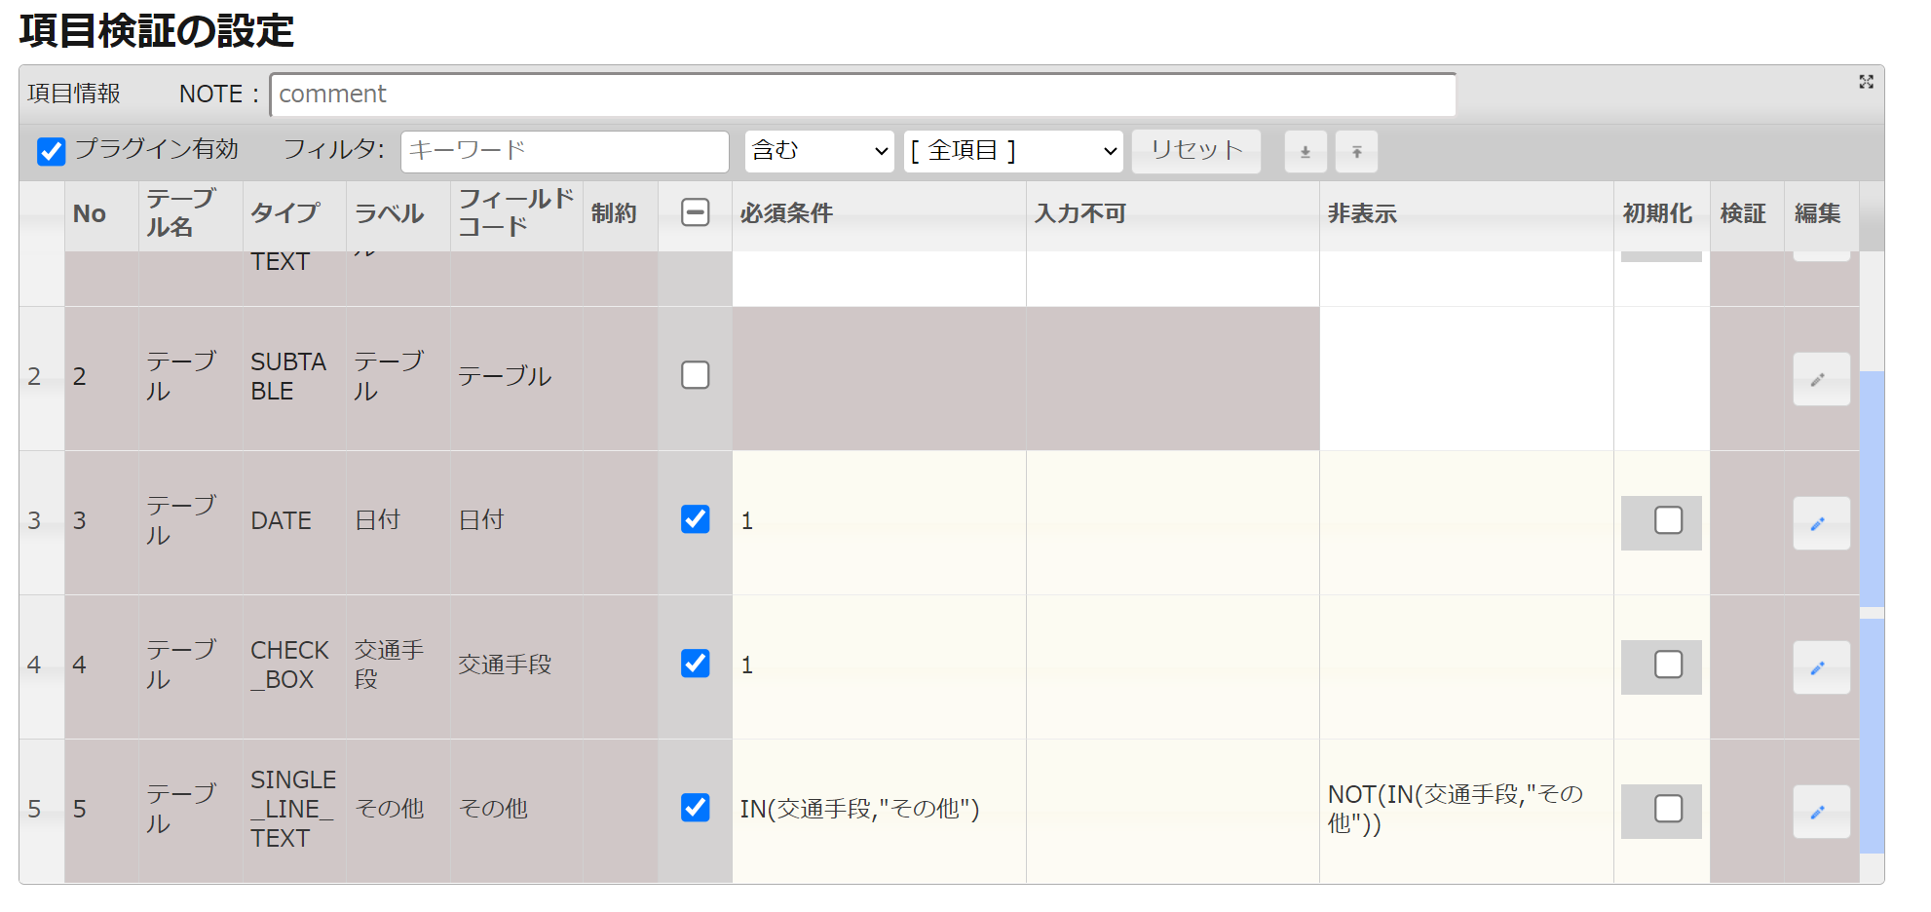Uncheck the checkbox in the DATE row

coord(695,519)
